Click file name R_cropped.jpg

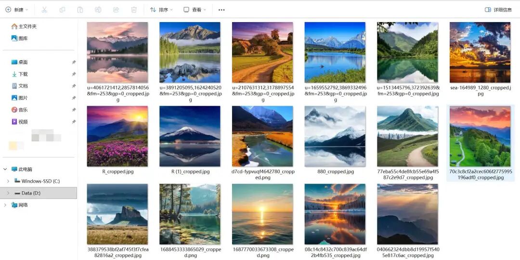pyautogui.click(x=118, y=172)
